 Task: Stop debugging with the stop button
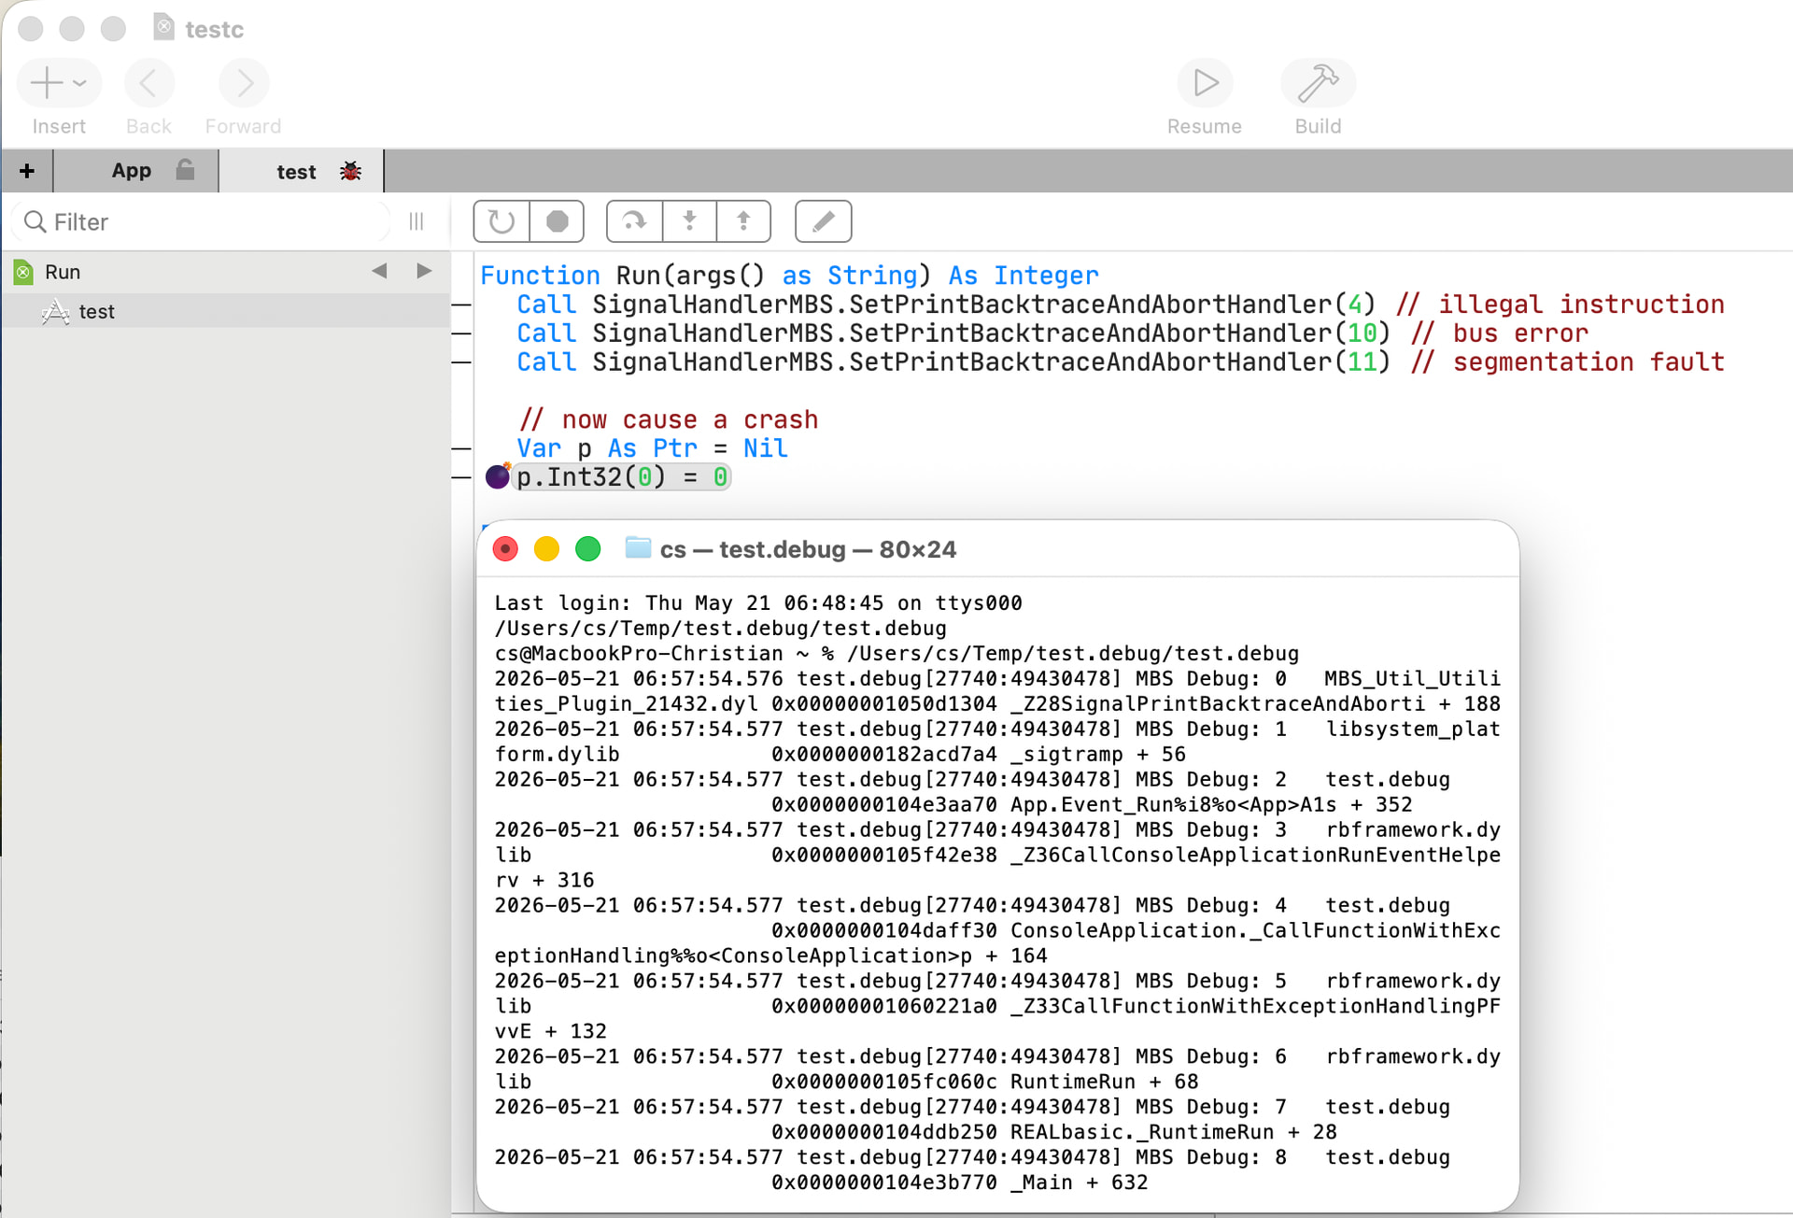coord(557,221)
